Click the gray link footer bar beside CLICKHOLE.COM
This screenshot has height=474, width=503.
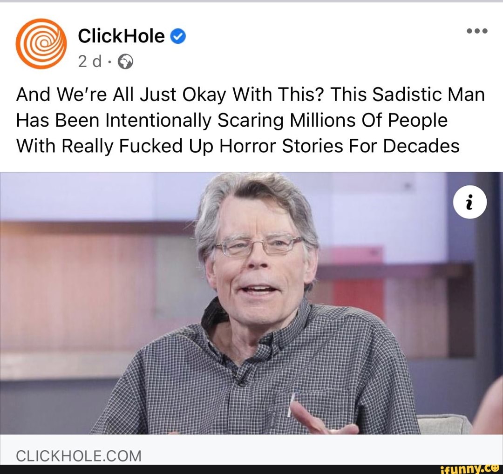(x=321, y=449)
